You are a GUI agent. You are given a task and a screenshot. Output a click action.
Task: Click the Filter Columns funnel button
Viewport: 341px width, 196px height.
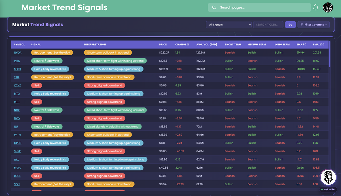314,25
